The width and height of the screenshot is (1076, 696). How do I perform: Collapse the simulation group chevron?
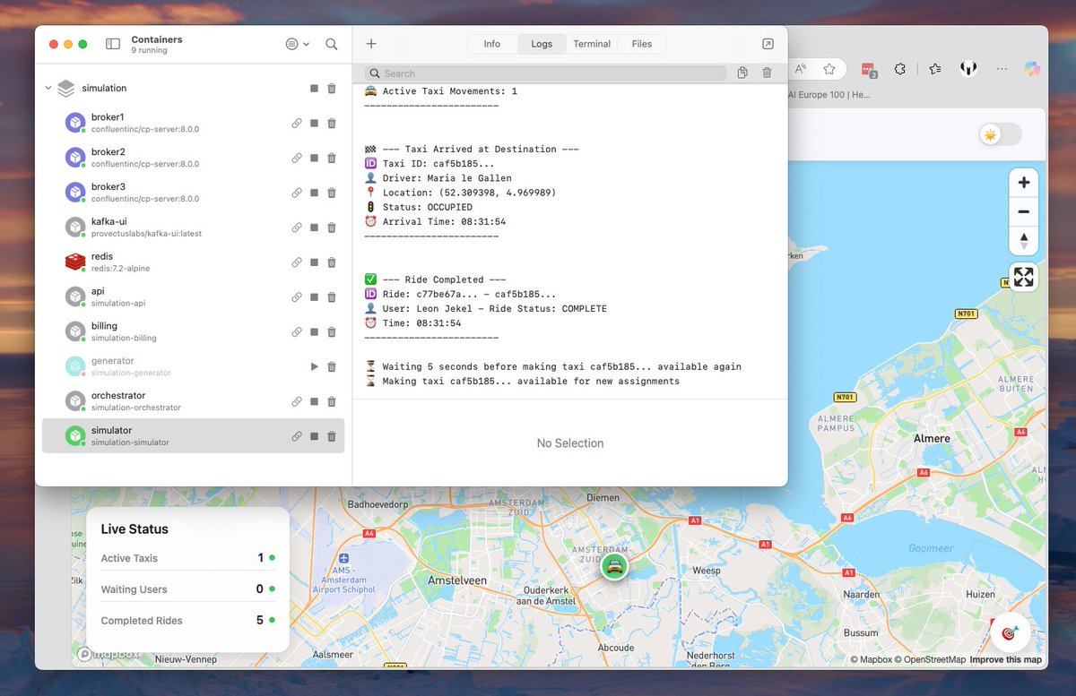click(48, 88)
